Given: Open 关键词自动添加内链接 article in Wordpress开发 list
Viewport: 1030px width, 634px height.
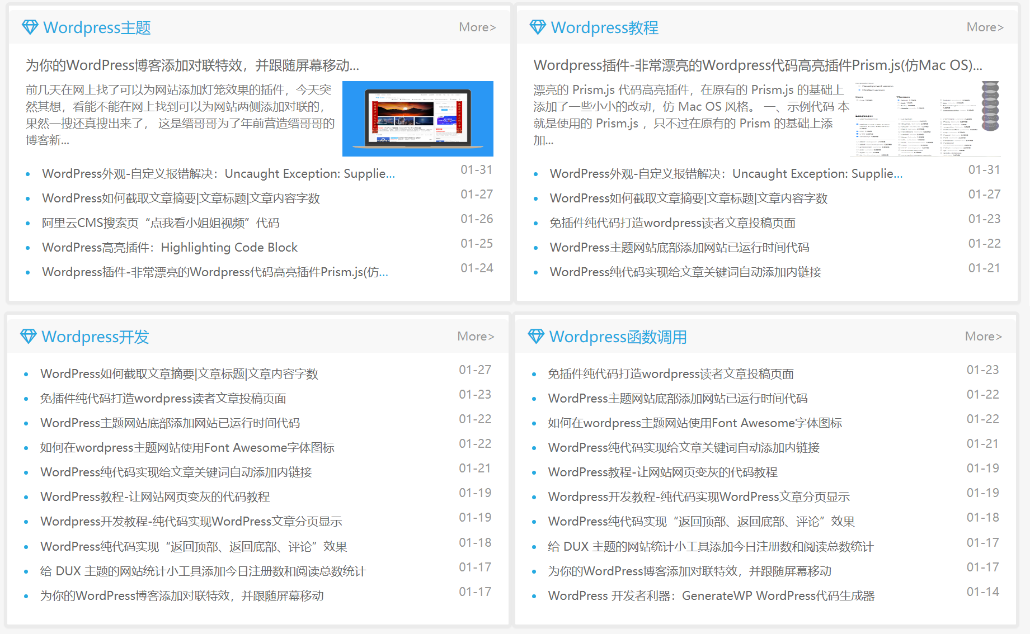Looking at the screenshot, I should 176,472.
